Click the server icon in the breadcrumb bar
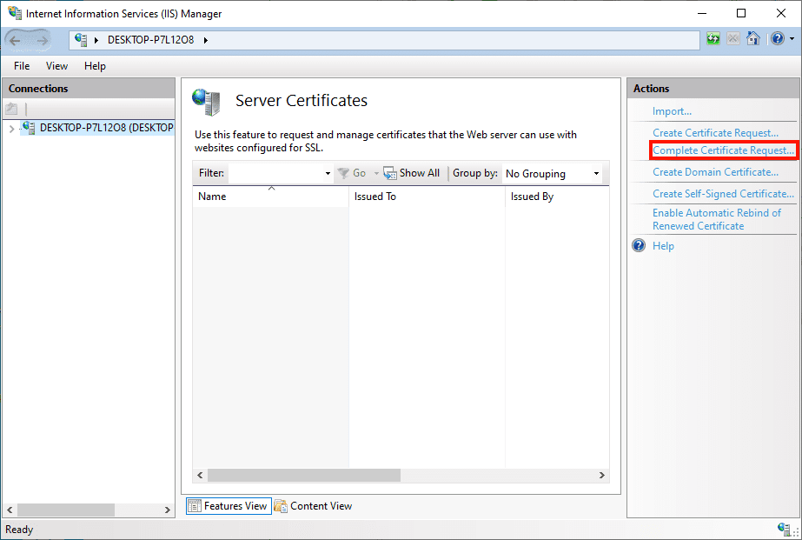The image size is (802, 540). point(83,39)
